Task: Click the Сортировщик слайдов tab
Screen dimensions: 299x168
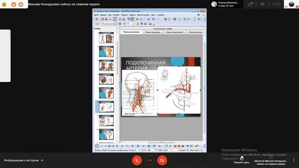Action: click(x=163, y=28)
